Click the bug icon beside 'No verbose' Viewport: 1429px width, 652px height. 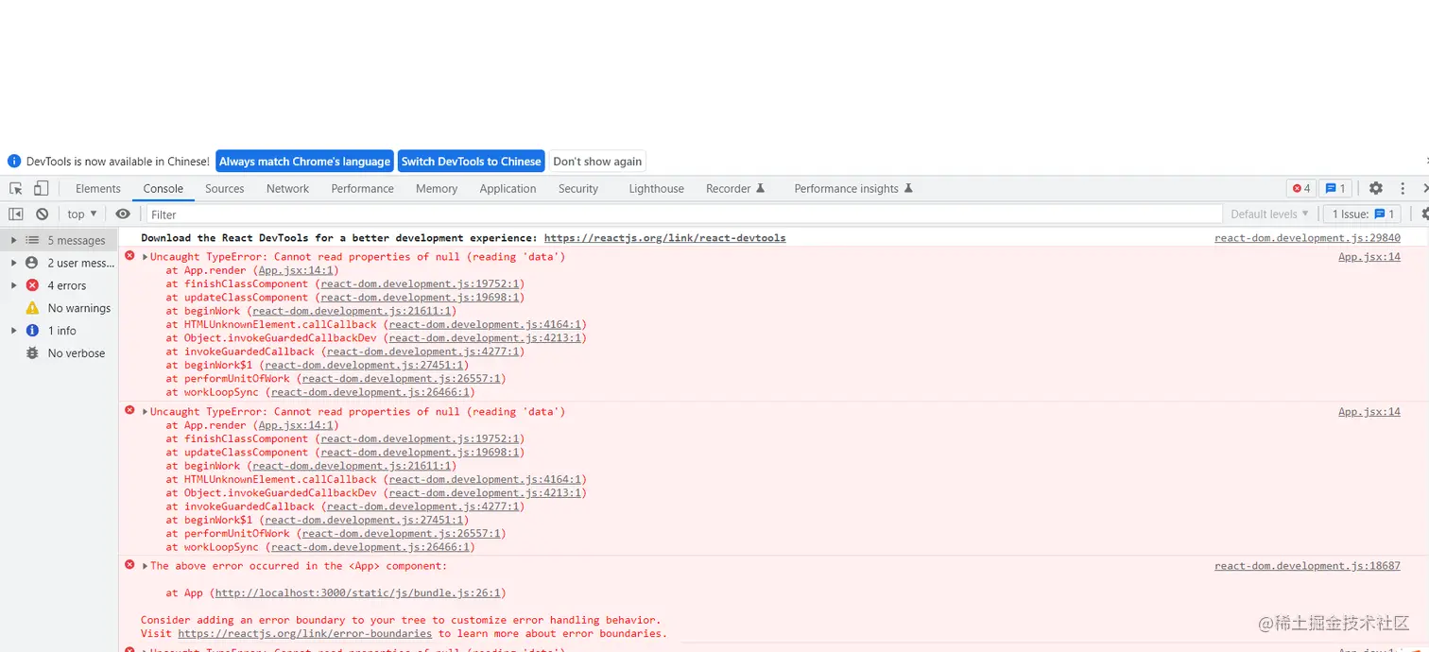point(32,353)
